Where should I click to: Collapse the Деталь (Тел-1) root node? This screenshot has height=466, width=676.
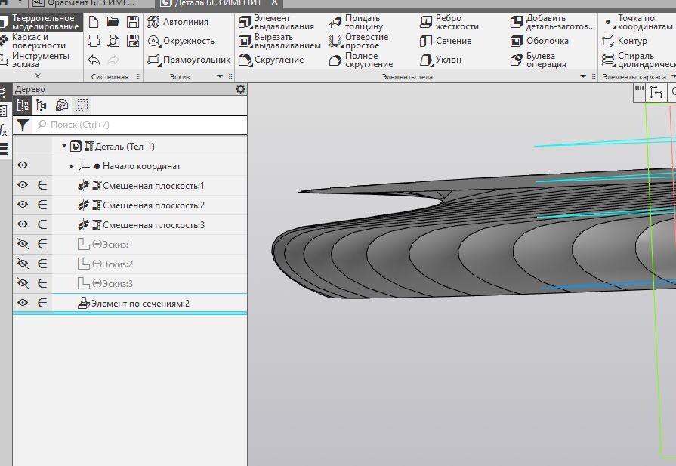(64, 147)
